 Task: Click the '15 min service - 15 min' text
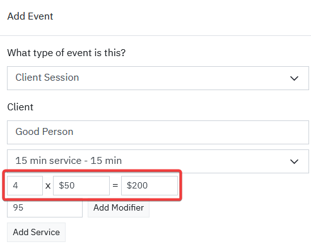[69, 161]
